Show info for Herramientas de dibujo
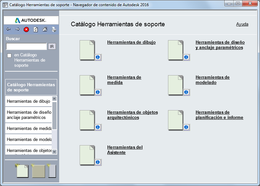The width and height of the screenshot is (260, 186). [x=98, y=57]
